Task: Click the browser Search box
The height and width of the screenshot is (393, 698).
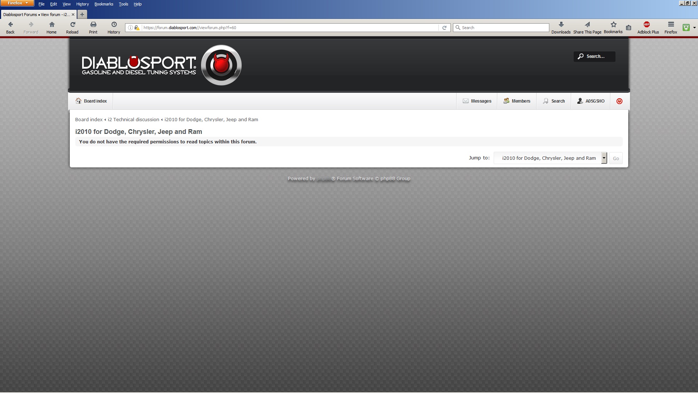Action: (501, 28)
